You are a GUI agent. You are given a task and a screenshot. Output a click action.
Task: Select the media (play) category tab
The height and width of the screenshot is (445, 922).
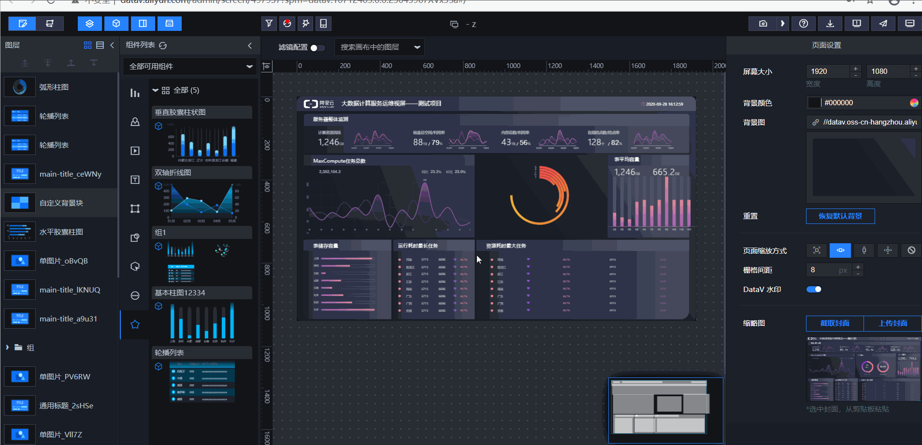coord(135,151)
